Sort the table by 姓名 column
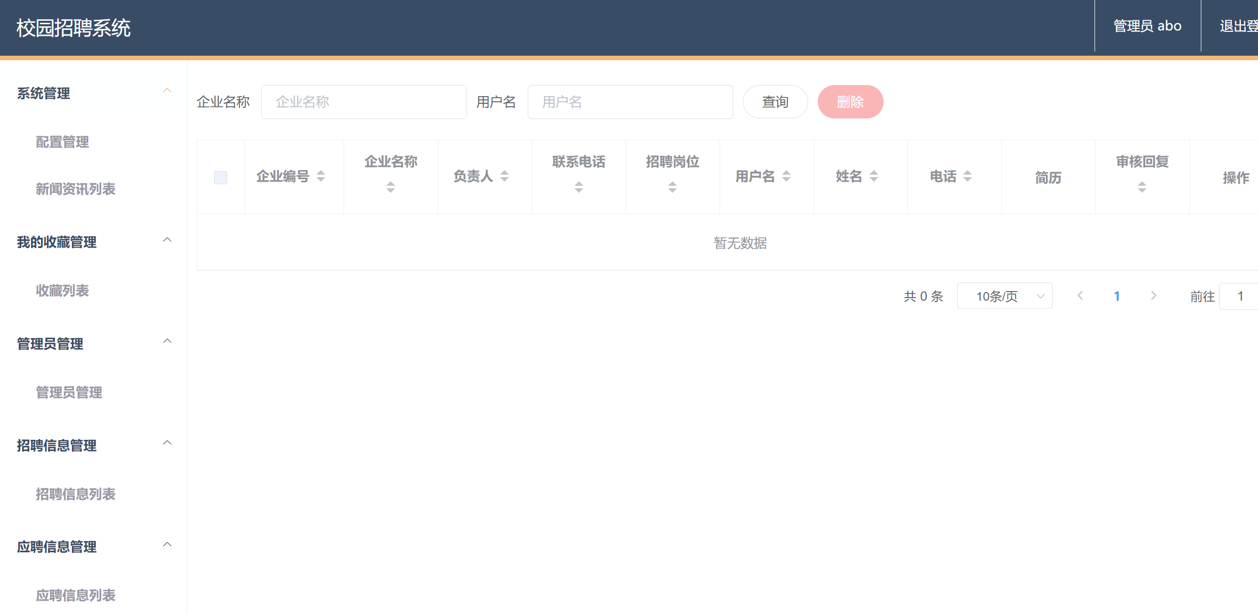This screenshot has height=614, width=1258. pos(874,176)
